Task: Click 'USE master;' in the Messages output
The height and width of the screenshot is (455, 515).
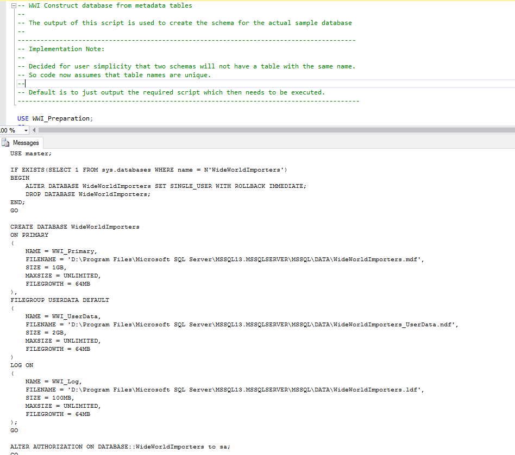Action: point(31,154)
